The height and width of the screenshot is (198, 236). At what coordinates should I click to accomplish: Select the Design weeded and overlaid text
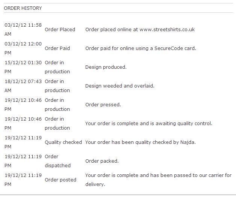[x=120, y=86]
